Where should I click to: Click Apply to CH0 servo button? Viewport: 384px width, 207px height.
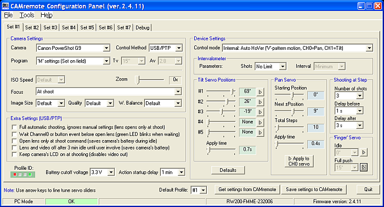point(299,162)
